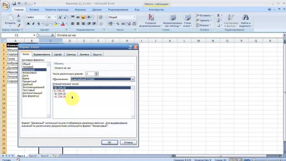The height and width of the screenshot is (161, 286).
Task: Switch to Защита dialog tab
Action: [x=97, y=55]
